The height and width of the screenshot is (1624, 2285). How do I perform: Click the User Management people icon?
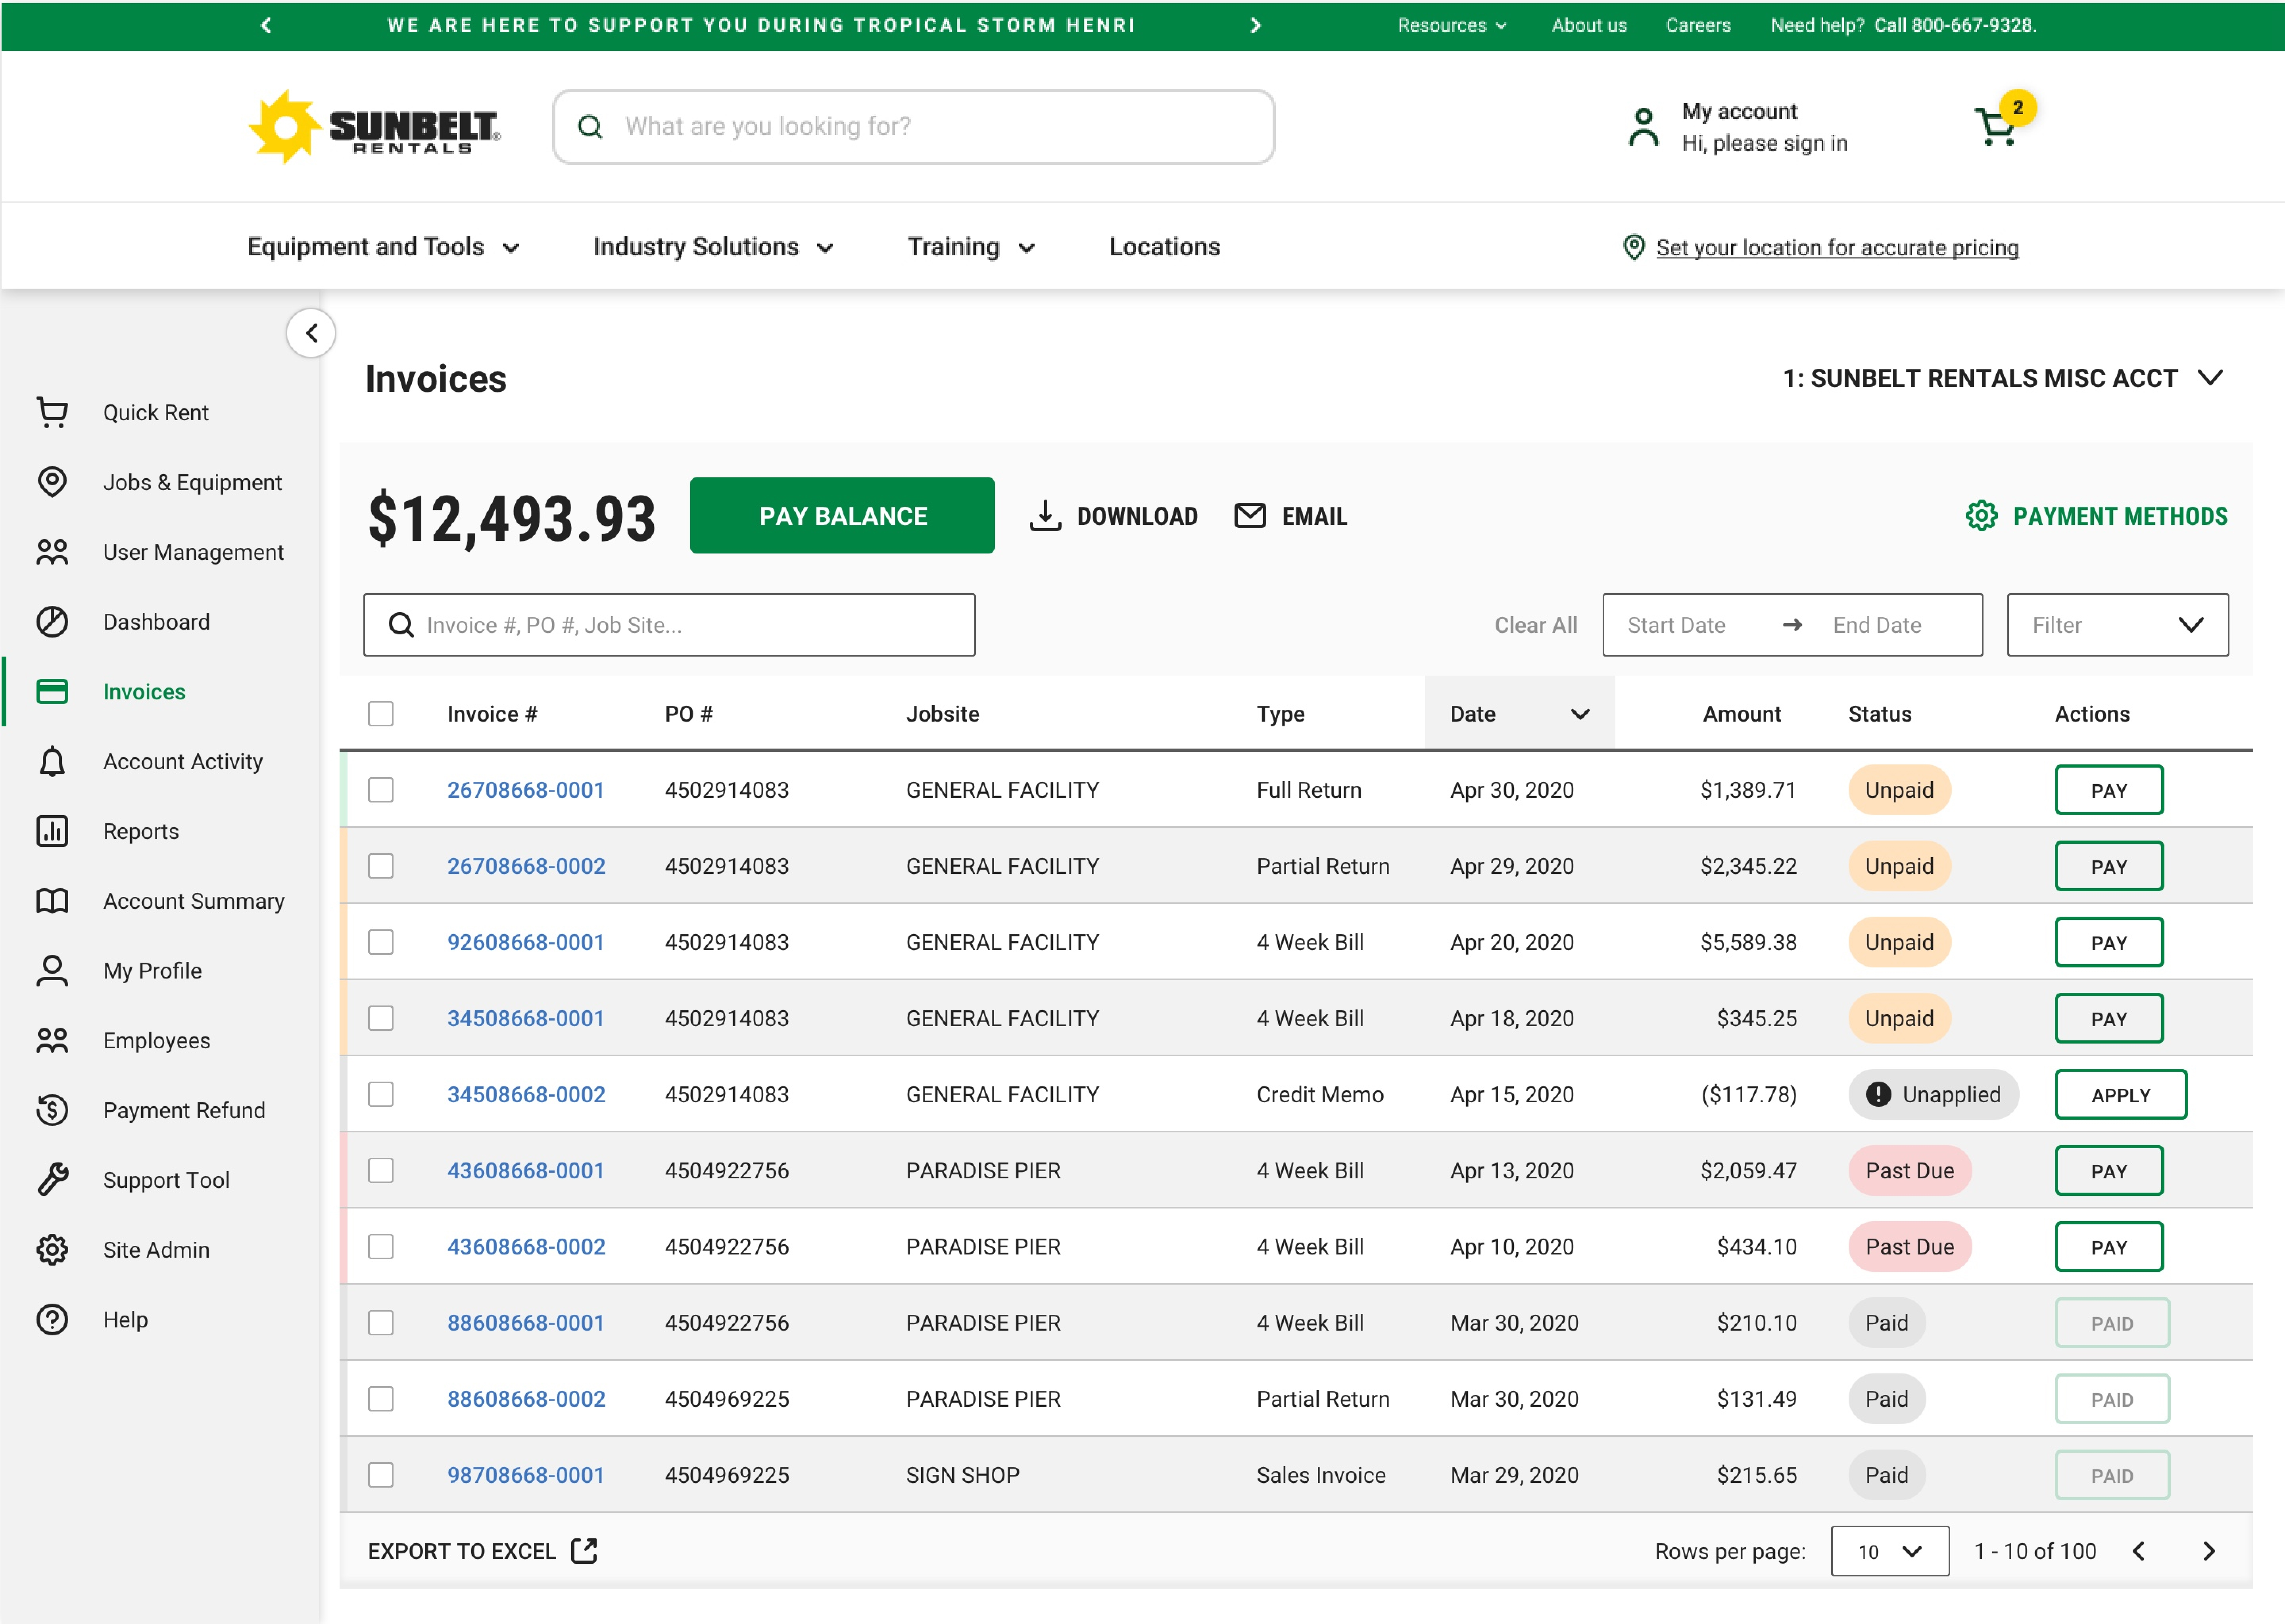[x=52, y=552]
